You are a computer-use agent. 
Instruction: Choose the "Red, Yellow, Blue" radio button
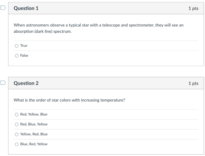point(17,114)
